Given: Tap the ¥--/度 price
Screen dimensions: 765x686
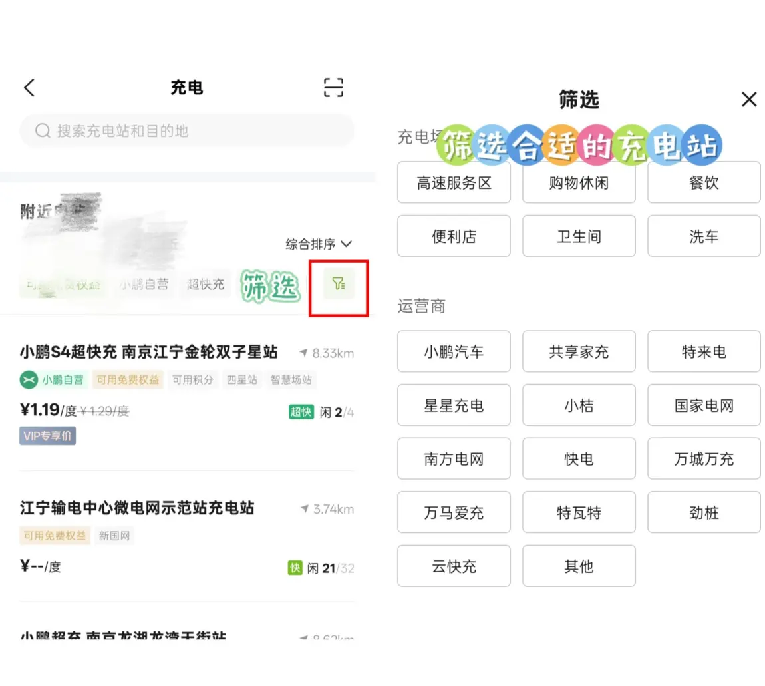Looking at the screenshot, I should (41, 566).
